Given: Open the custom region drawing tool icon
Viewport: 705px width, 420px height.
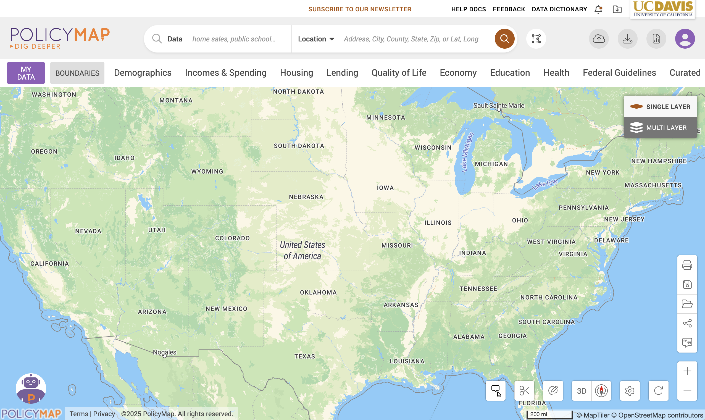Looking at the screenshot, I should coord(536,39).
